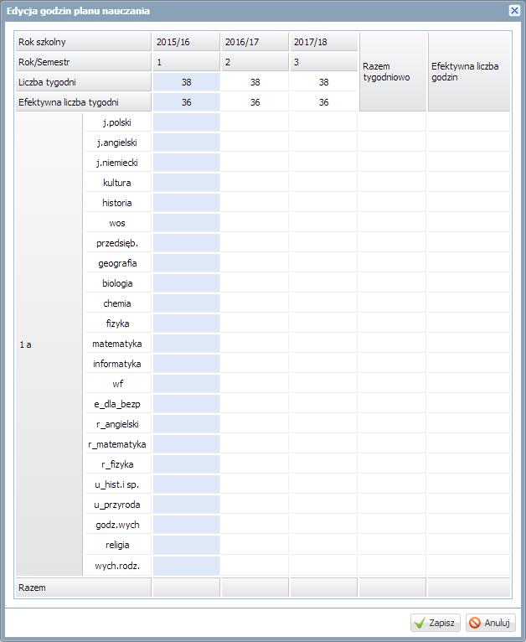The width and height of the screenshot is (526, 642).
Task: Close the Edycja godzin planu nauczania dialog
Action: [x=514, y=11]
